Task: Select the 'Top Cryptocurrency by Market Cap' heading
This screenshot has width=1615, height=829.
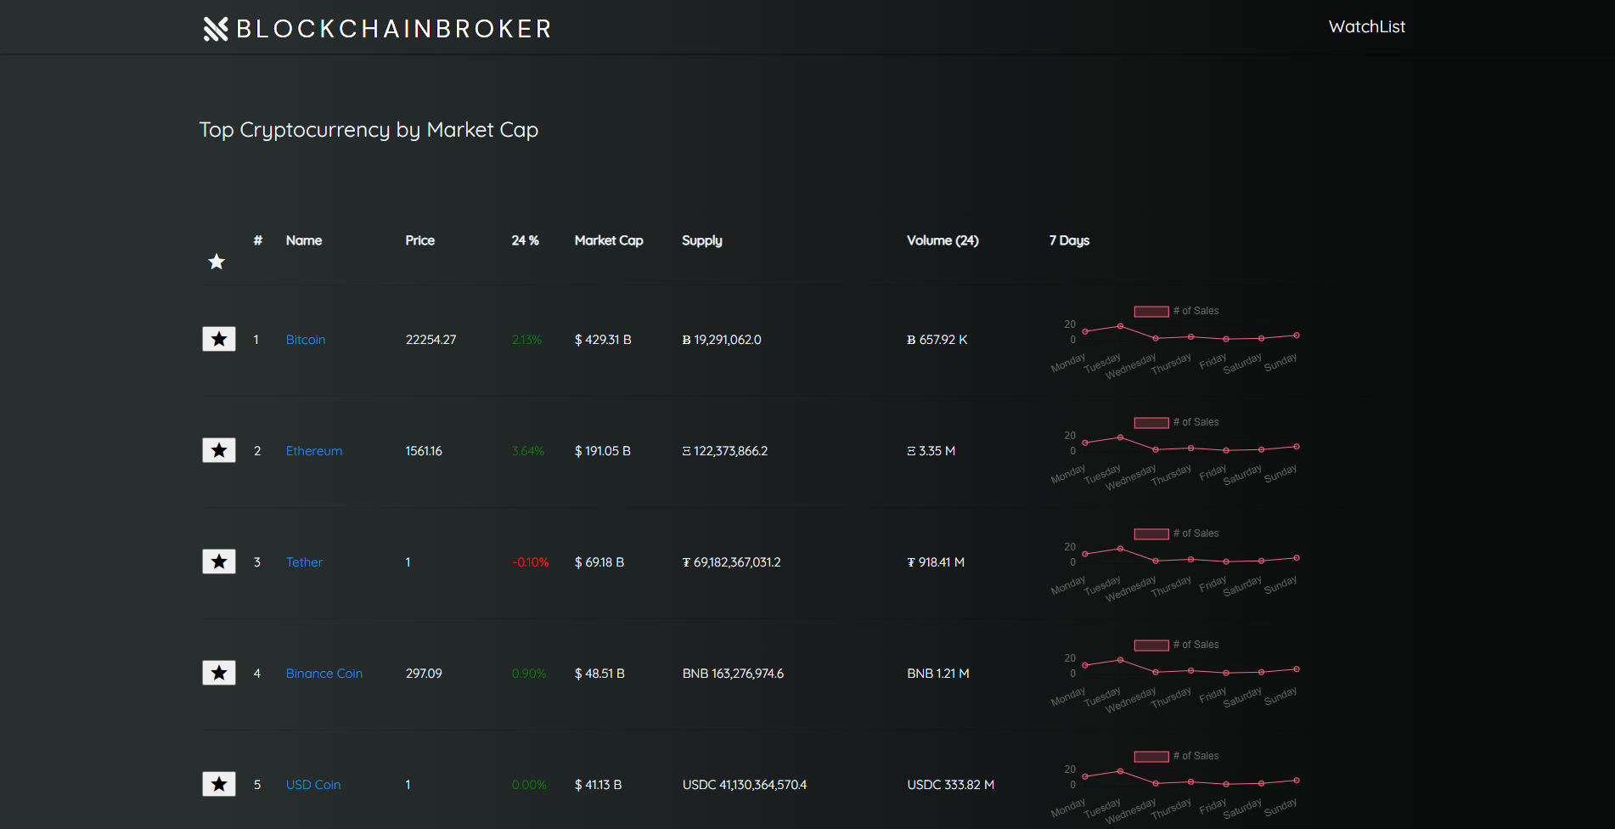Action: click(368, 130)
